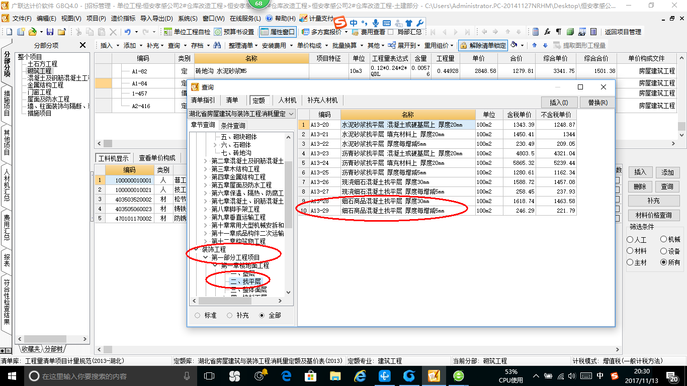This screenshot has width=687, height=386.
Task: Expand 第二章混凝土及钢筋混凝土 tree node
Action: 205,161
